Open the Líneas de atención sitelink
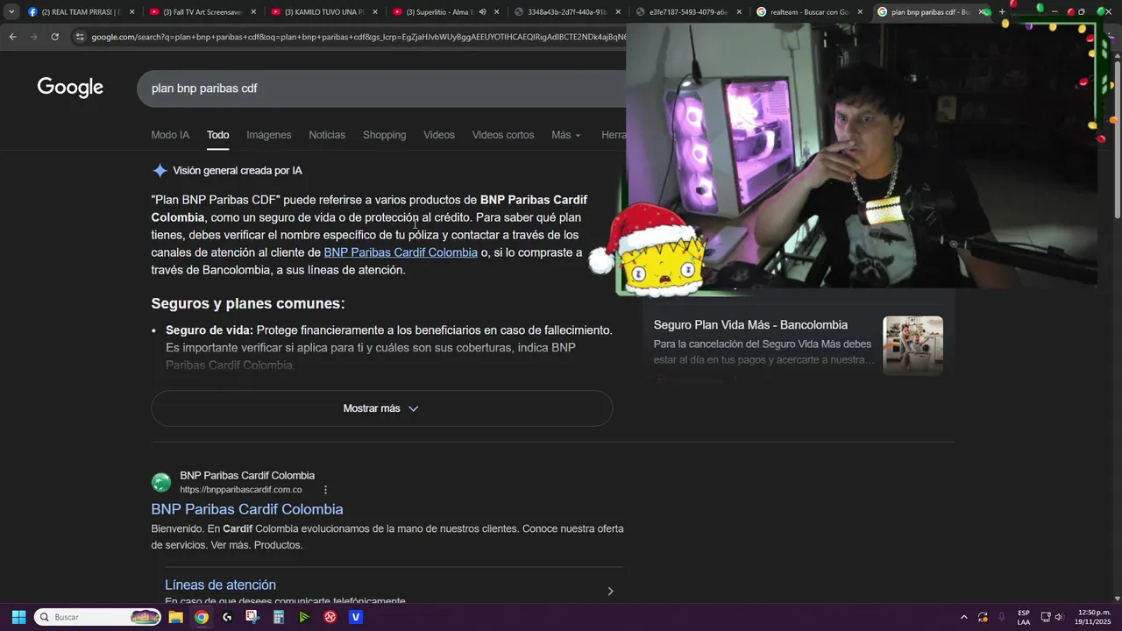This screenshot has width=1122, height=631. pyautogui.click(x=220, y=585)
